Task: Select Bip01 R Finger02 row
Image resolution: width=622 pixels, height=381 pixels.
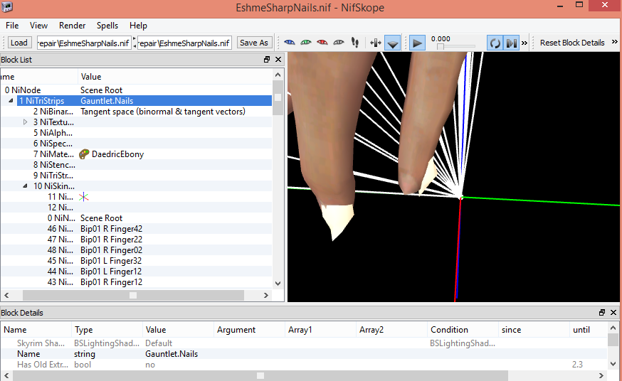Action: click(136, 250)
